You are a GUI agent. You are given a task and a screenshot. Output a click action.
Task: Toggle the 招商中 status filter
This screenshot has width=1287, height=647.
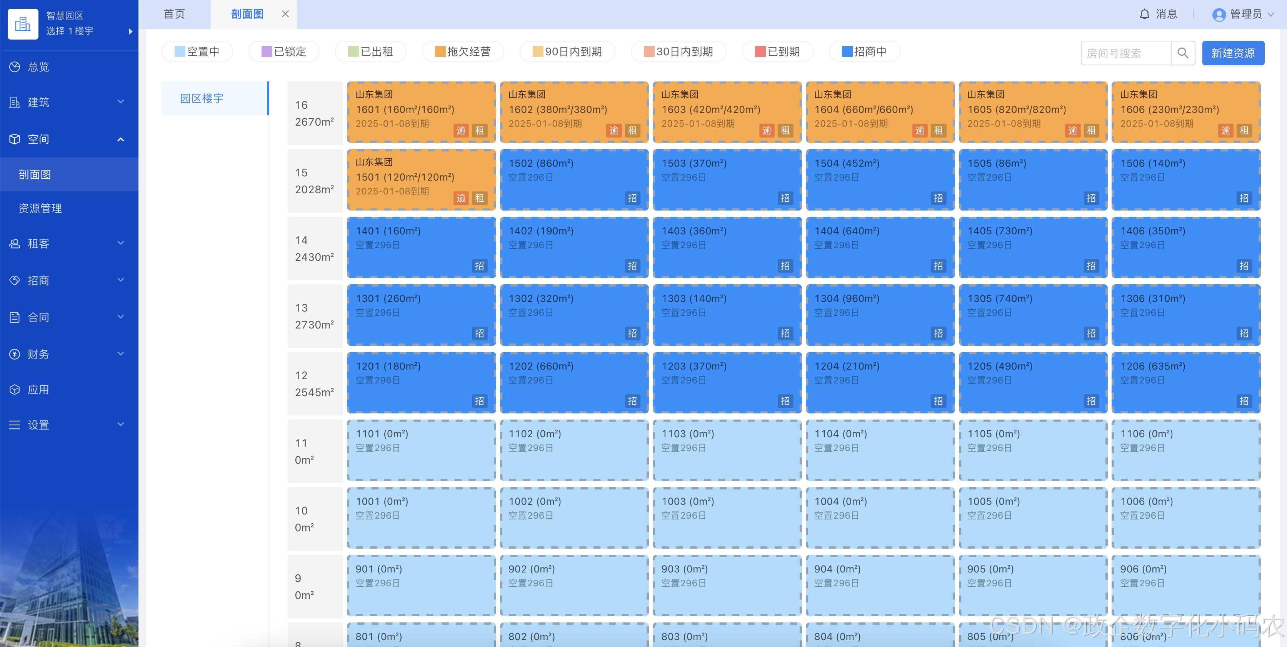click(x=864, y=52)
